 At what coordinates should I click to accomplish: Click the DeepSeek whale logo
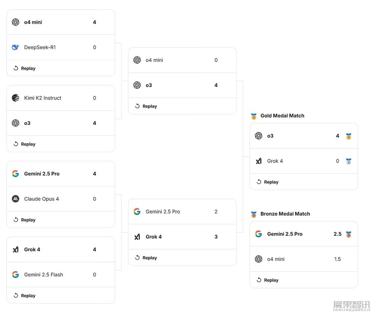click(x=16, y=47)
